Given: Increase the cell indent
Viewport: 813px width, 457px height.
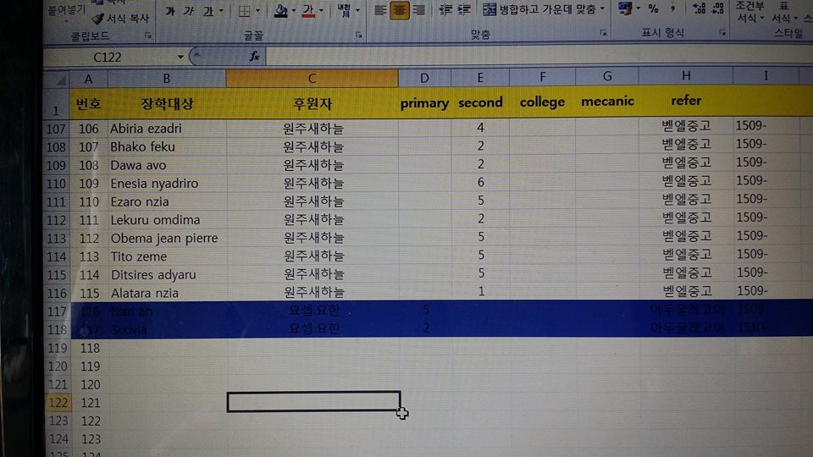Looking at the screenshot, I should (463, 10).
